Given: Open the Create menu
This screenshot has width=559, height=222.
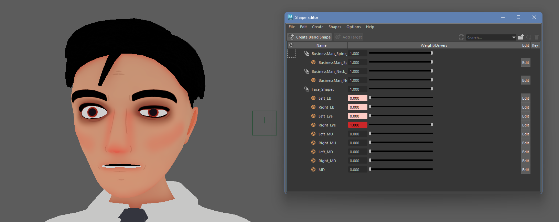Looking at the screenshot, I should point(318,27).
